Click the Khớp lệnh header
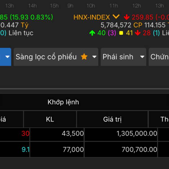This screenshot has width=169, height=169. click(63, 102)
